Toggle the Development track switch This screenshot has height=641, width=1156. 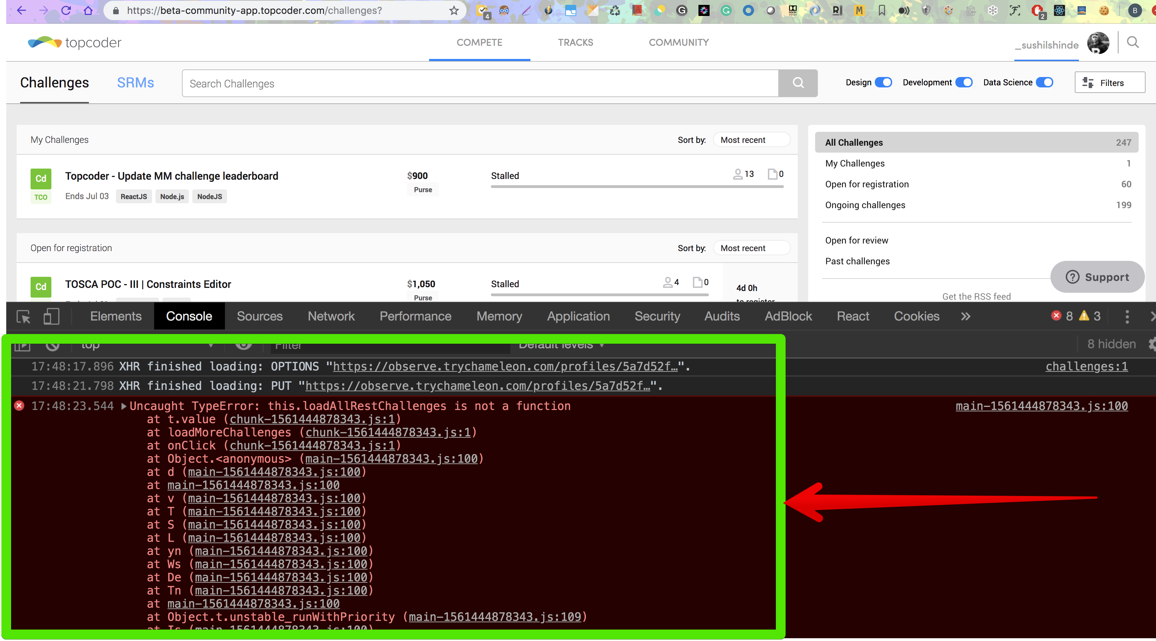coord(964,83)
